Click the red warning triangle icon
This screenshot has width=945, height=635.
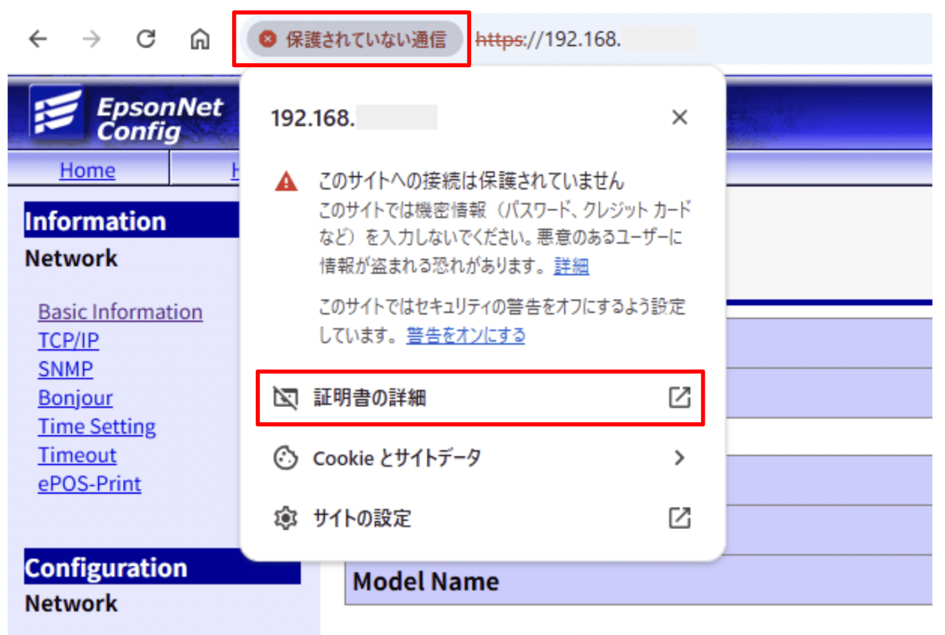(x=285, y=182)
